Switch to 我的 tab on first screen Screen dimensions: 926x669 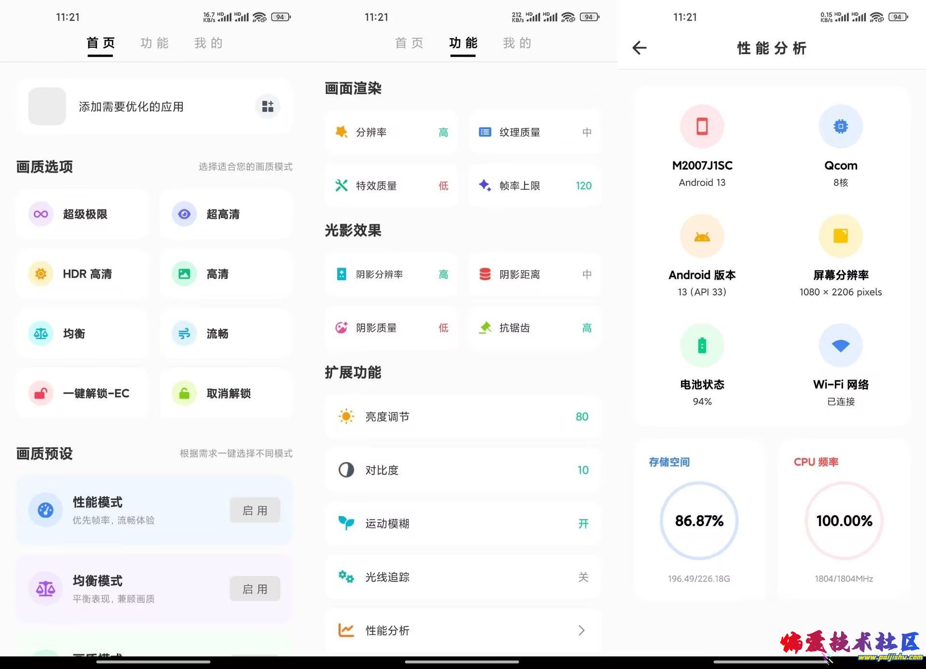pyautogui.click(x=209, y=43)
